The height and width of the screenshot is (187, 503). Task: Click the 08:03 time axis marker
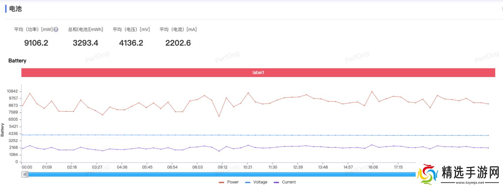pyautogui.click(x=197, y=167)
